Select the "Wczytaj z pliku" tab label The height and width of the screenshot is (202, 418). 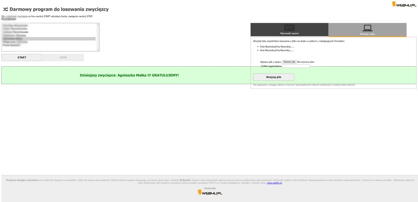(367, 34)
